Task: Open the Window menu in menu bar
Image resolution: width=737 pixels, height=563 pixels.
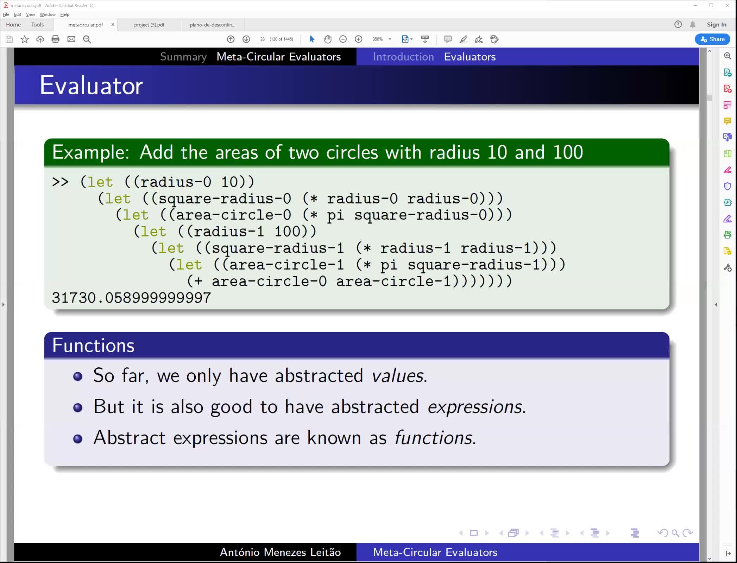Action: 47,14
